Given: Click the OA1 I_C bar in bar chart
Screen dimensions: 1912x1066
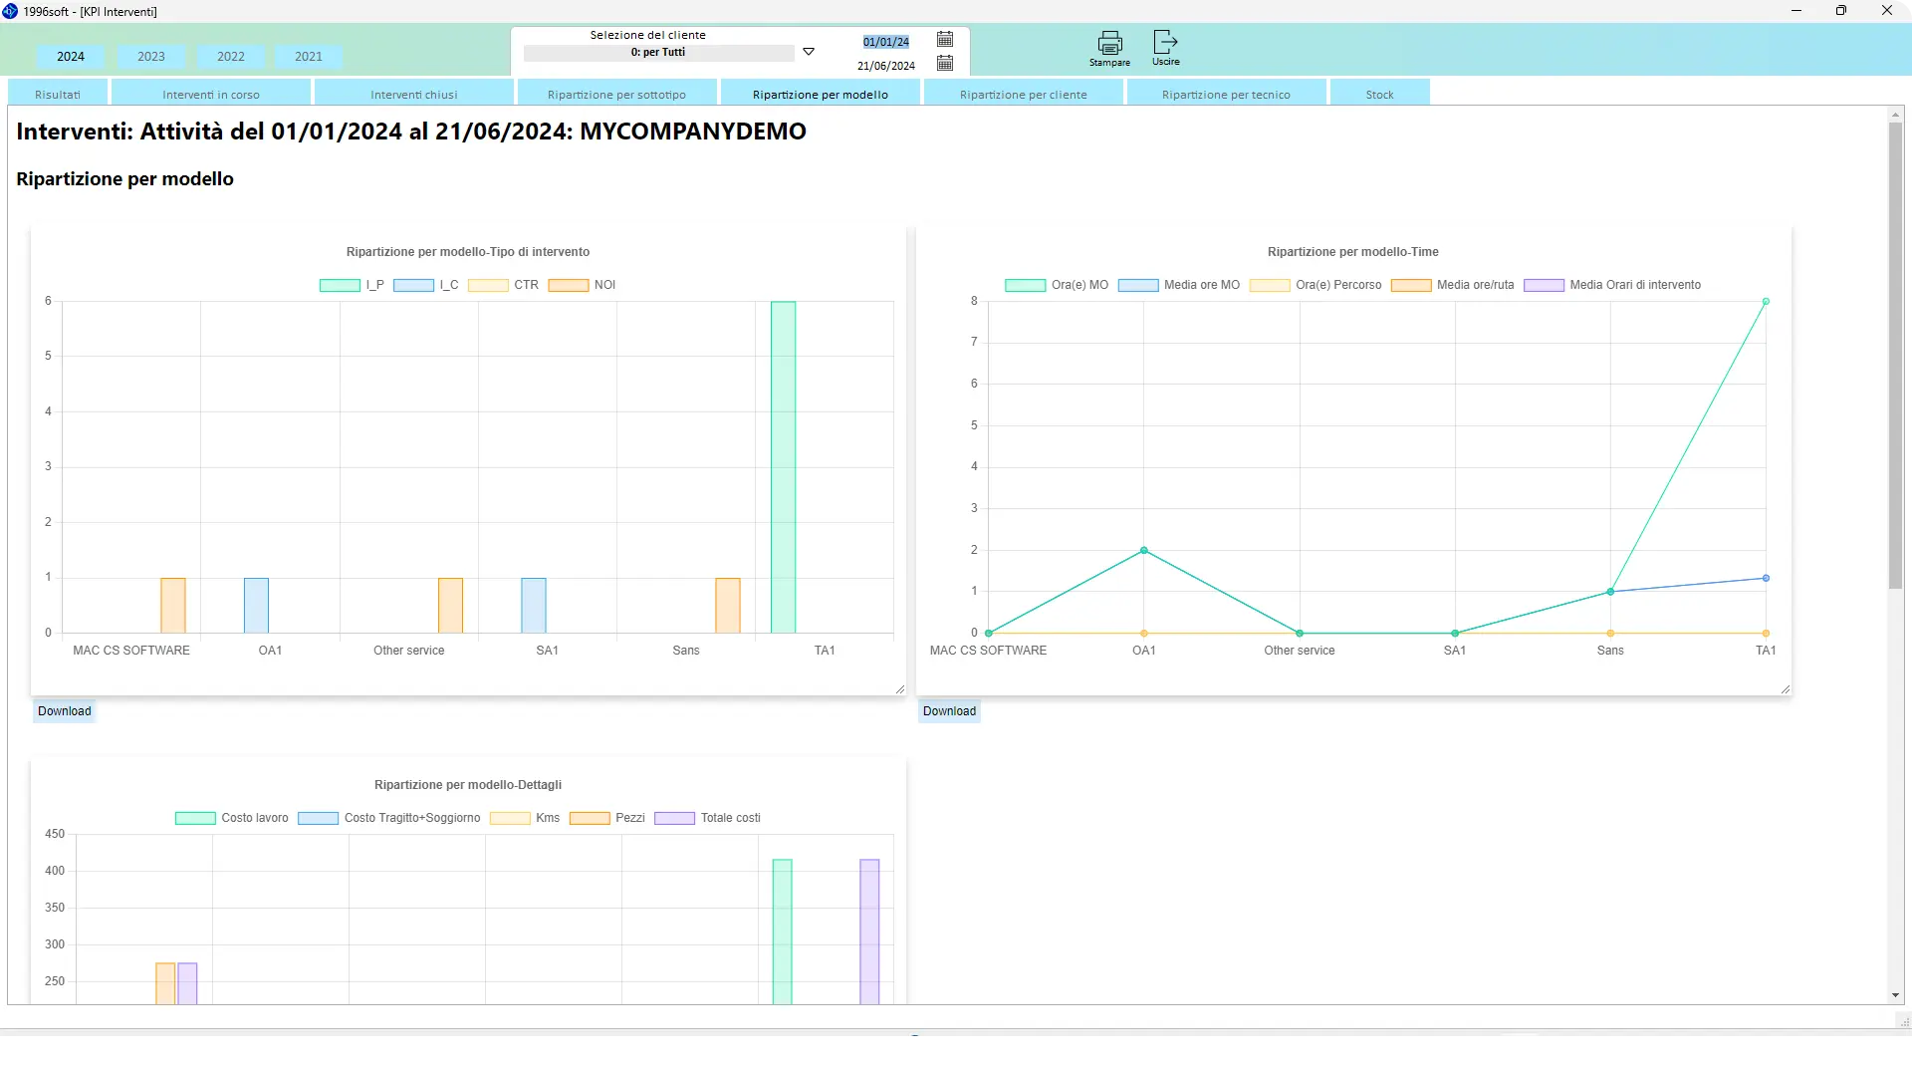Looking at the screenshot, I should coord(256,606).
